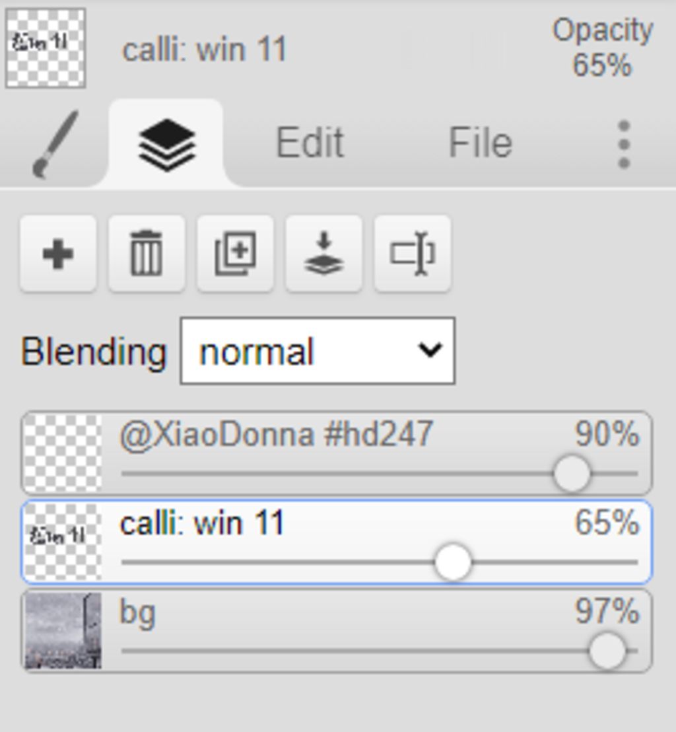Add a new layer with plus icon

pos(58,254)
